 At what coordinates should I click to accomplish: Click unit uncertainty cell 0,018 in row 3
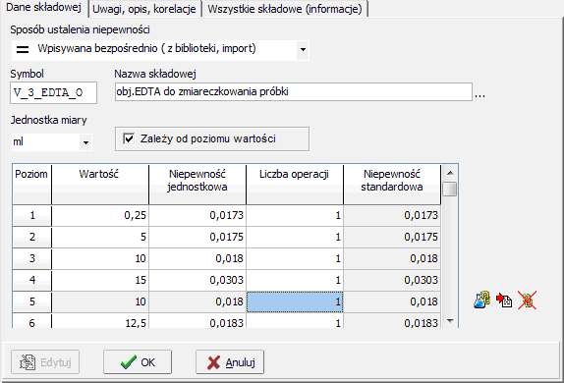(197, 258)
